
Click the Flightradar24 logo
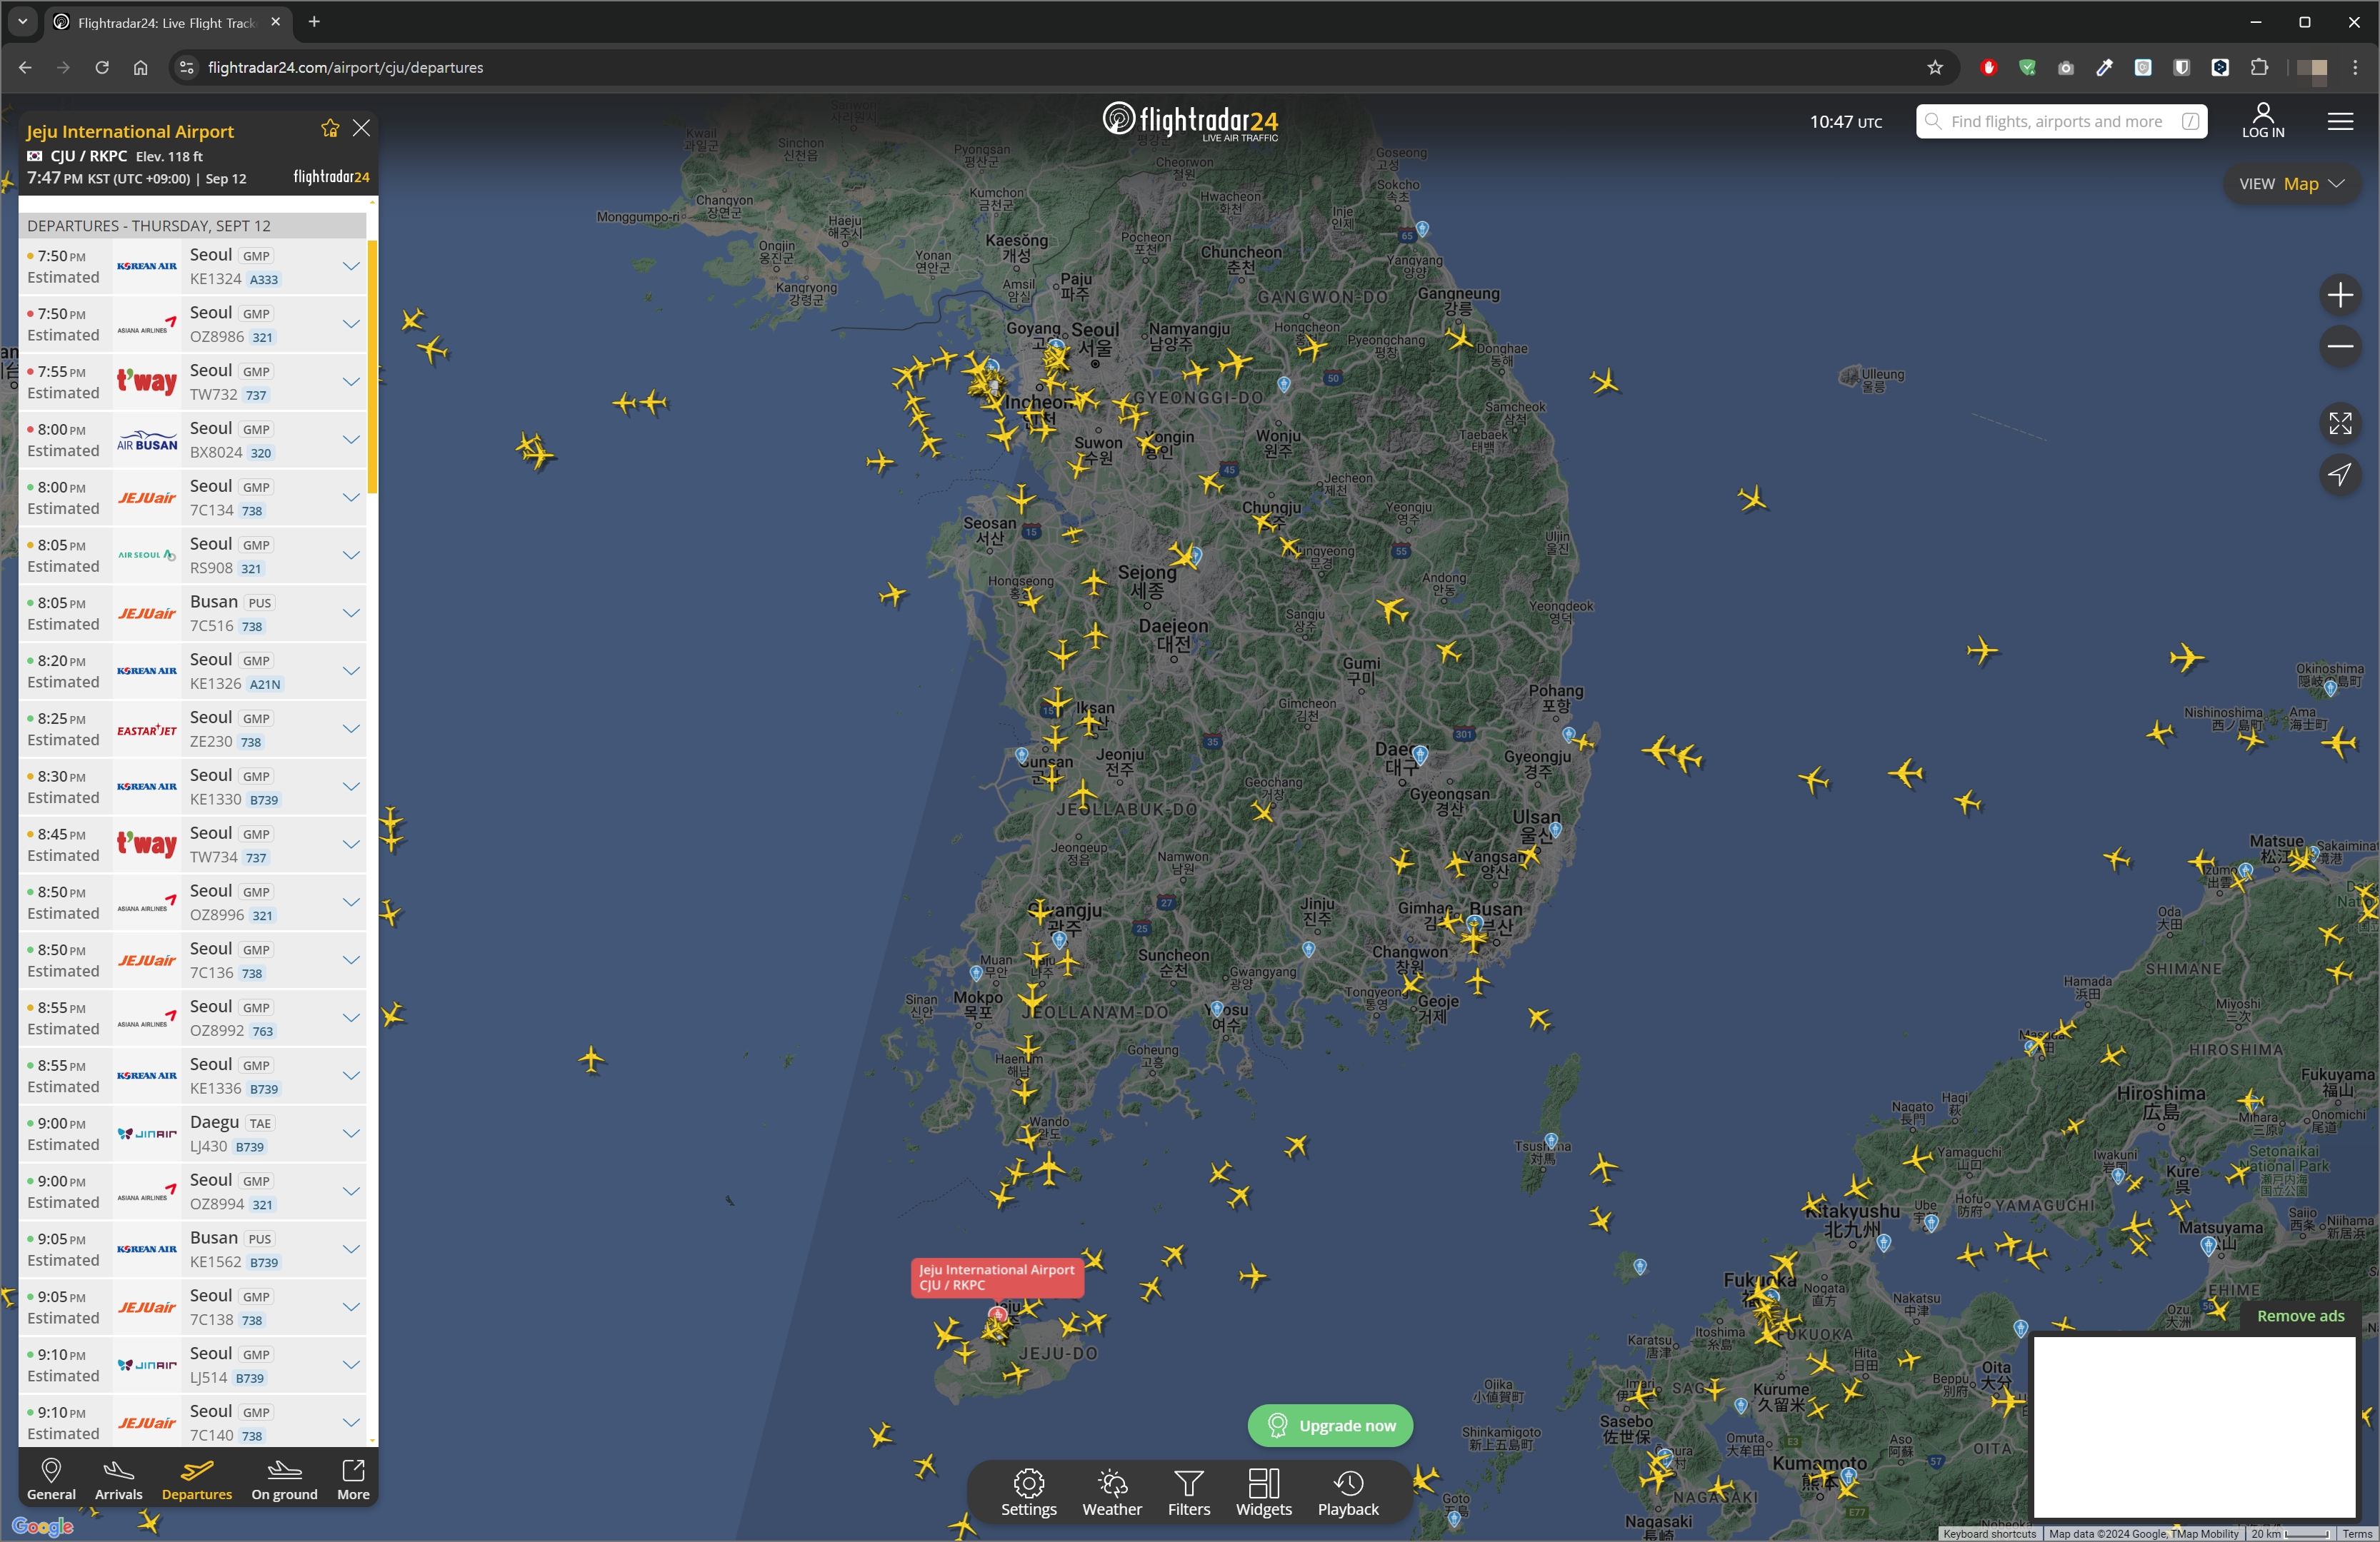(x=1189, y=121)
